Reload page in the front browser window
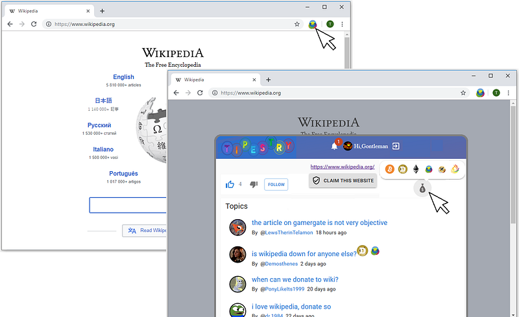This screenshot has width=519, height=317. (200, 93)
